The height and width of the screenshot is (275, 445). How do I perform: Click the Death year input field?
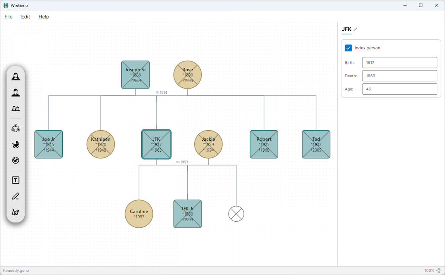click(400, 76)
